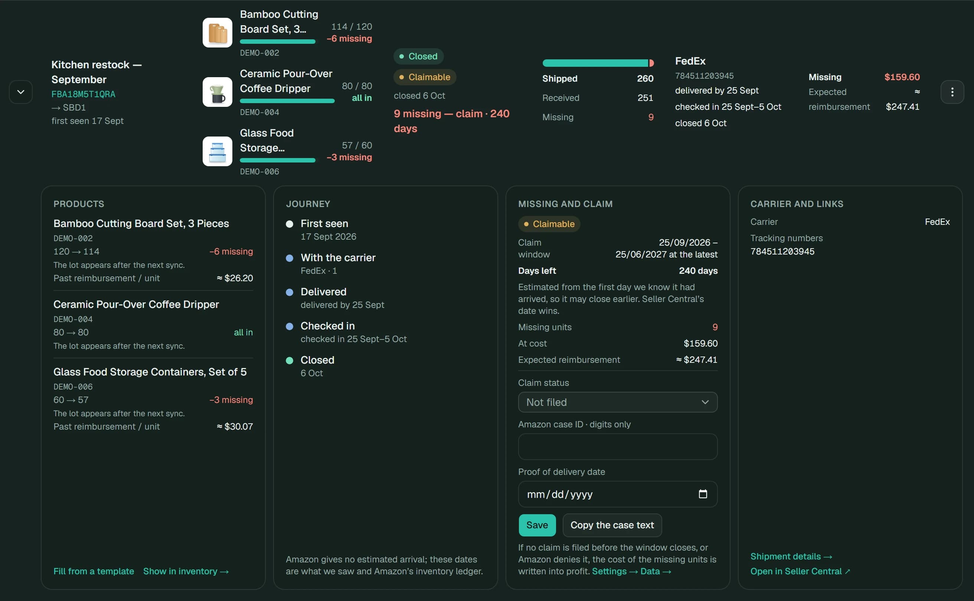
Task: Open the calendar picker for delivery date
Action: pos(703,494)
